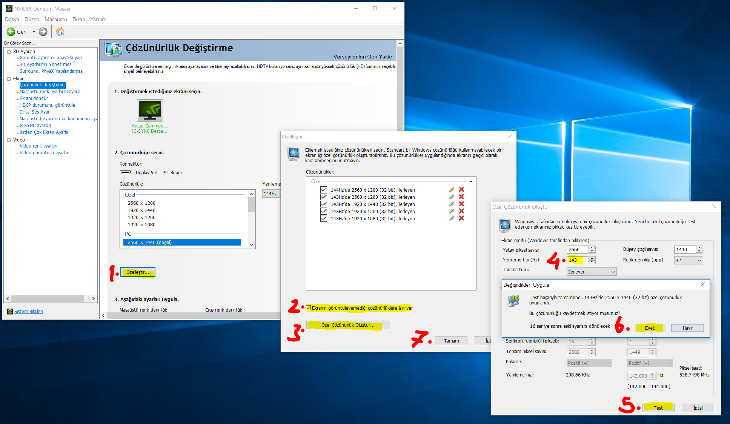Open the Yardım menu

point(98,19)
